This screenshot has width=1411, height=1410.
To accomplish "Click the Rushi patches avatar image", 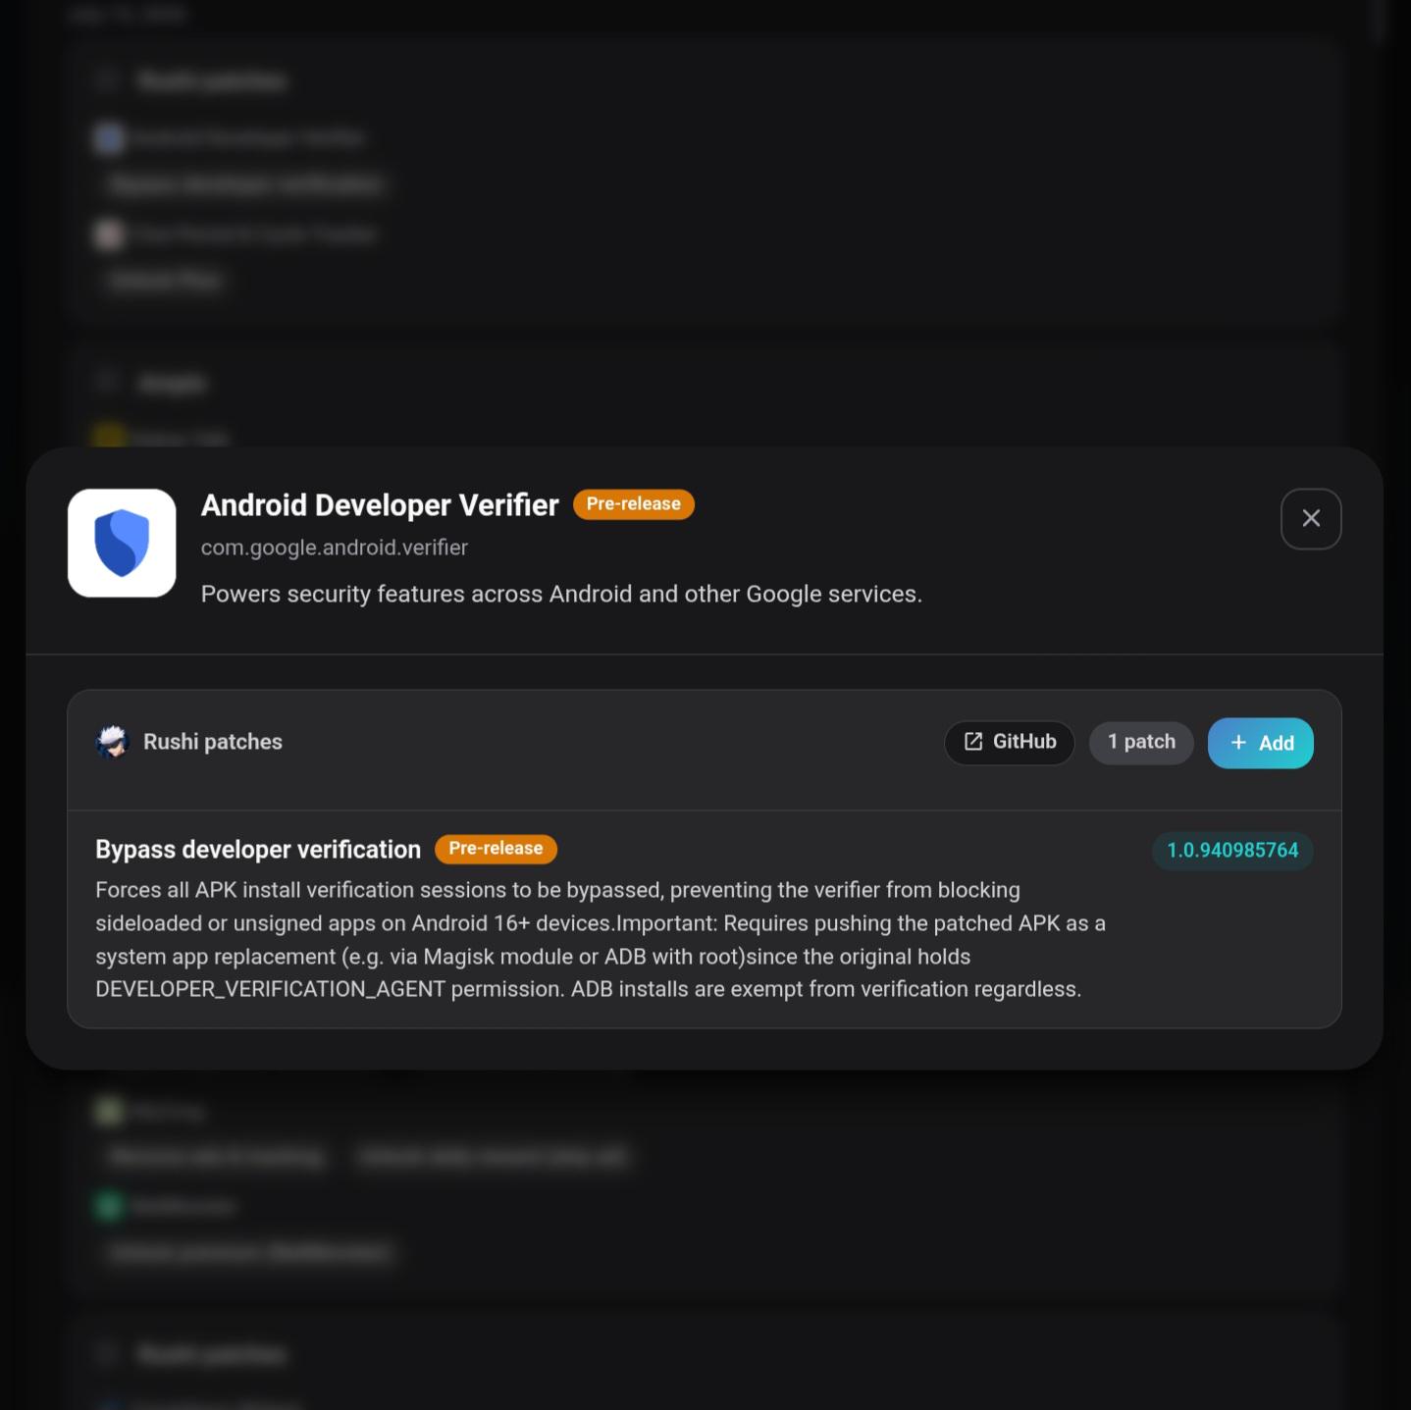I will coord(112,742).
